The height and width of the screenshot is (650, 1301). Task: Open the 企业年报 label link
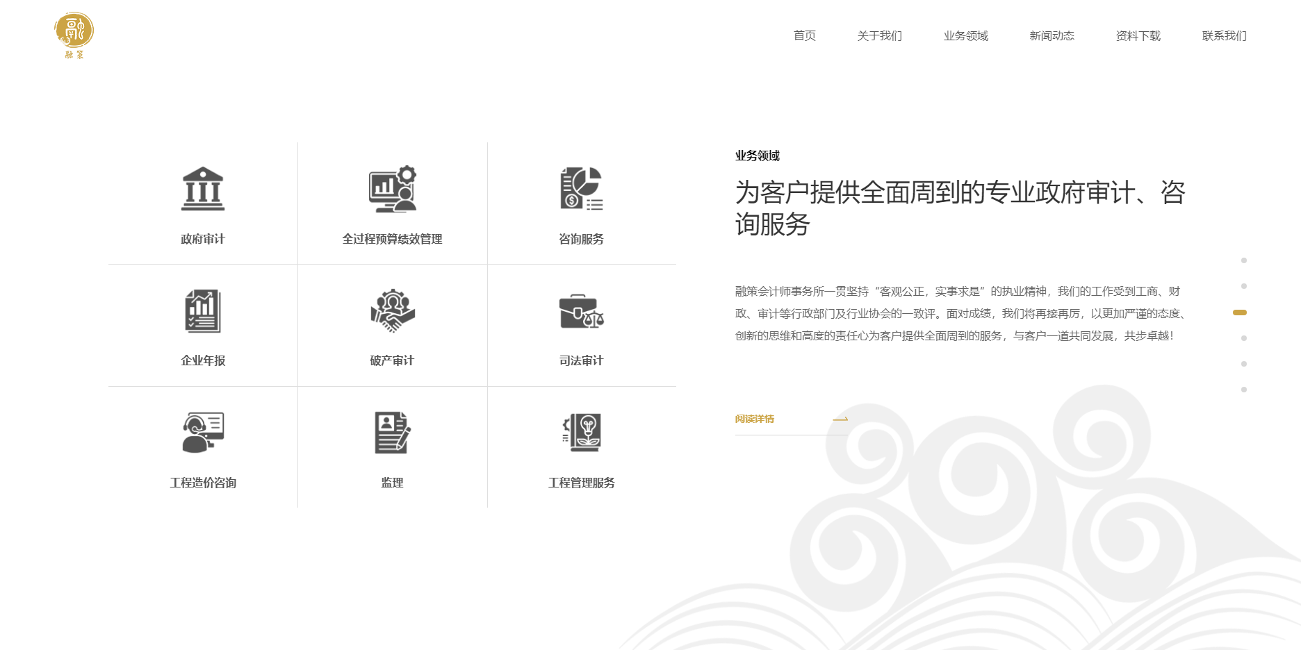click(x=203, y=360)
